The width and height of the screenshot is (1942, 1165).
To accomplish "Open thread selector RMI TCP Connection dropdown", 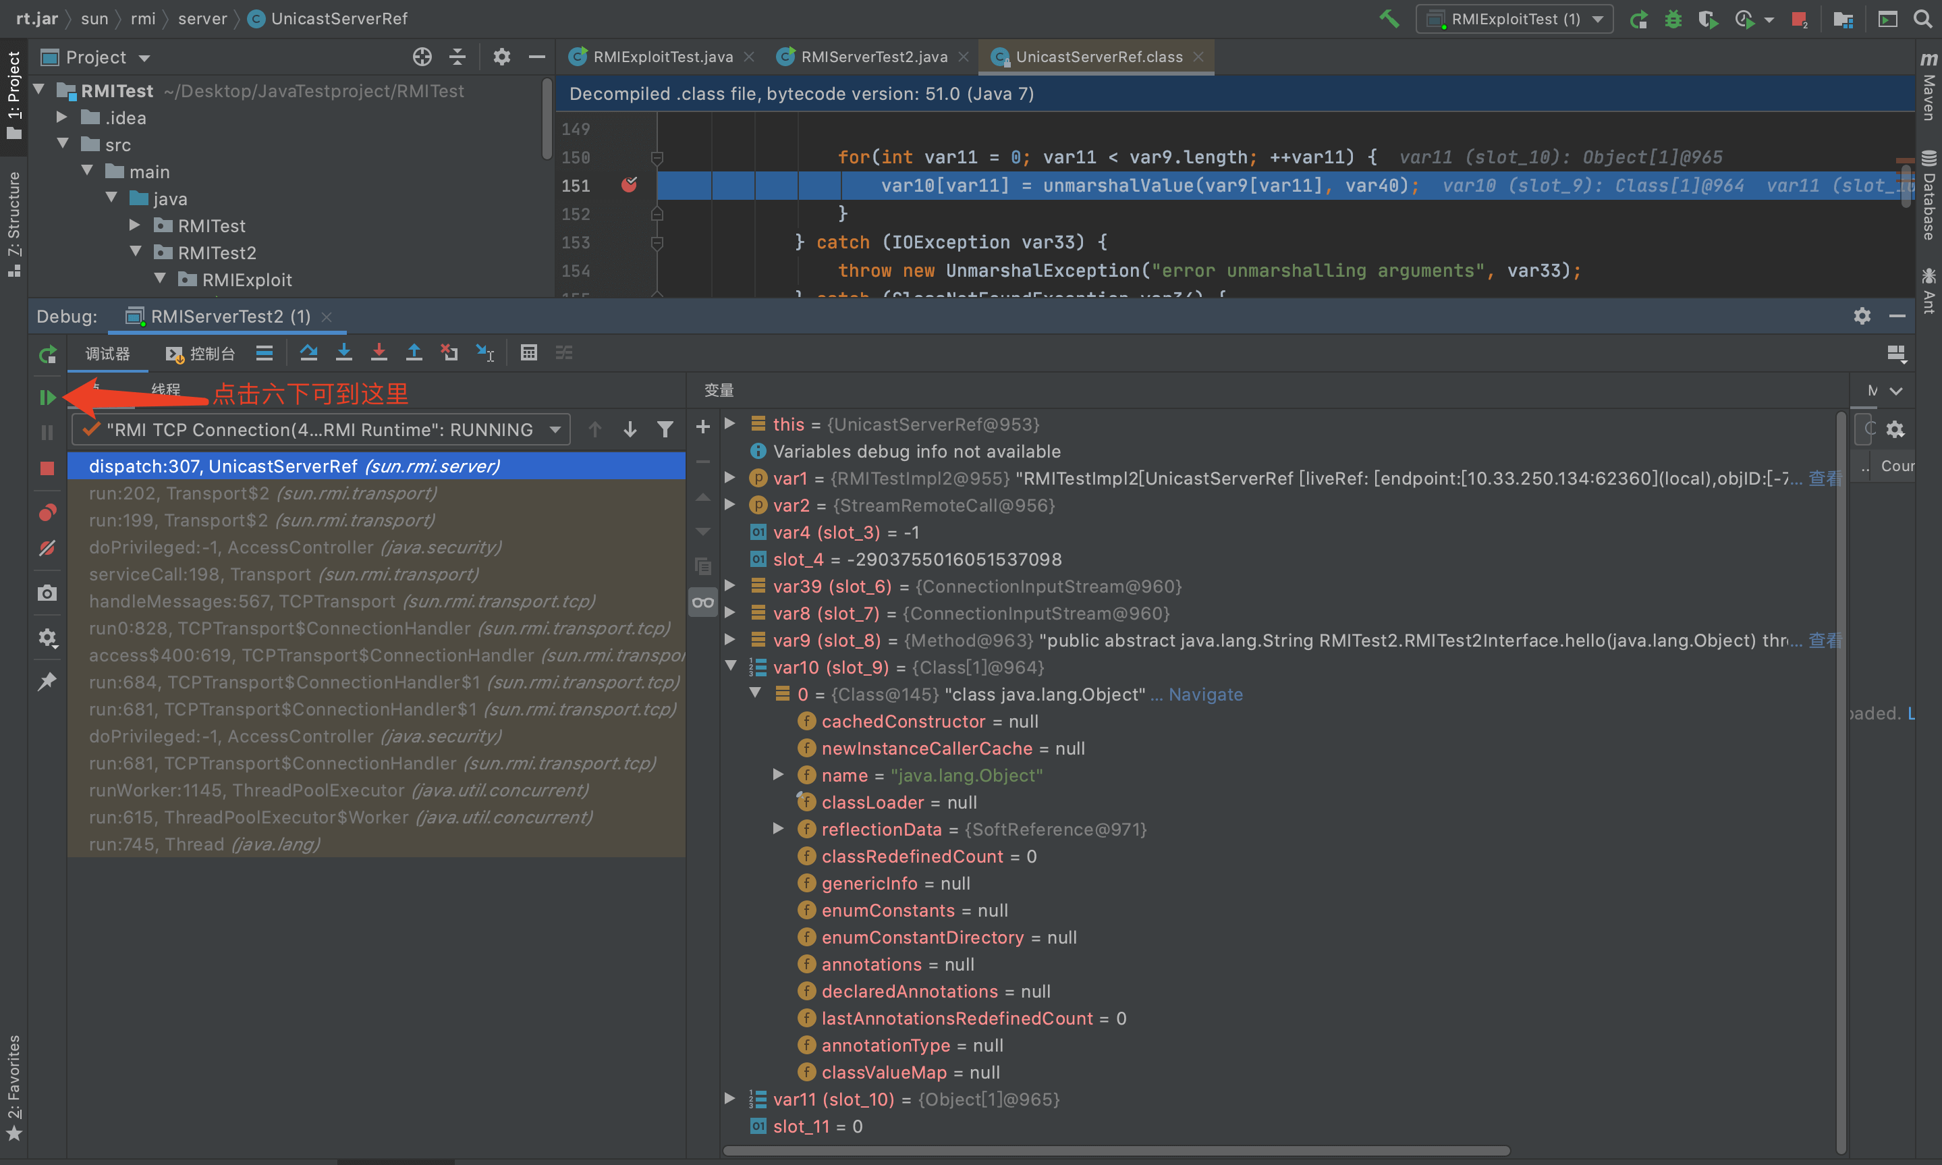I will coord(321,429).
